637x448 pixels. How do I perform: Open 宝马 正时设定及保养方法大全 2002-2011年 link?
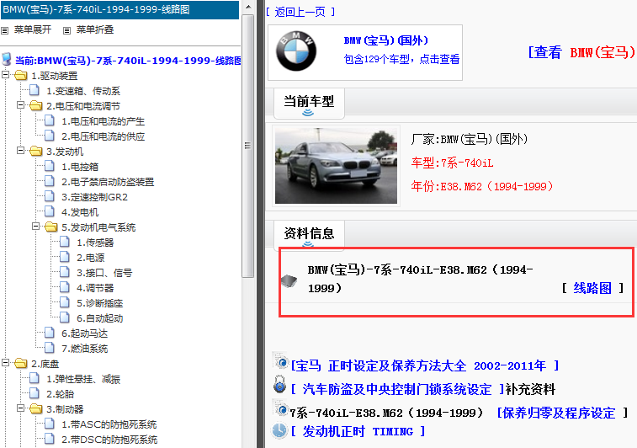(425, 365)
